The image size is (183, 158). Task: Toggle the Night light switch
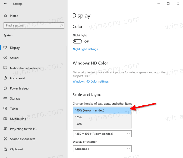coord(77,41)
